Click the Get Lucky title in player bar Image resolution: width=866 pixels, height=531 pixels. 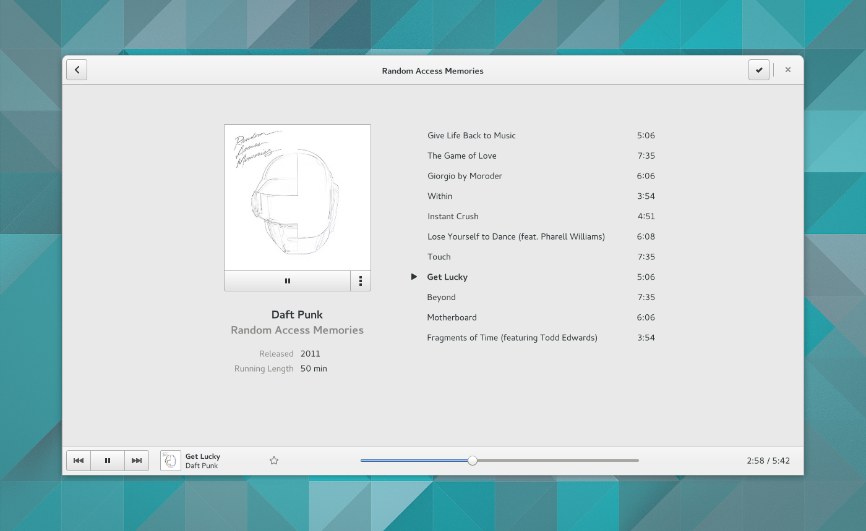click(203, 456)
